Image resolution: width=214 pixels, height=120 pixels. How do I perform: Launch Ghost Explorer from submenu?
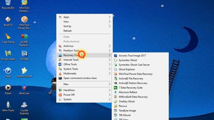pyautogui.click(x=140, y=69)
